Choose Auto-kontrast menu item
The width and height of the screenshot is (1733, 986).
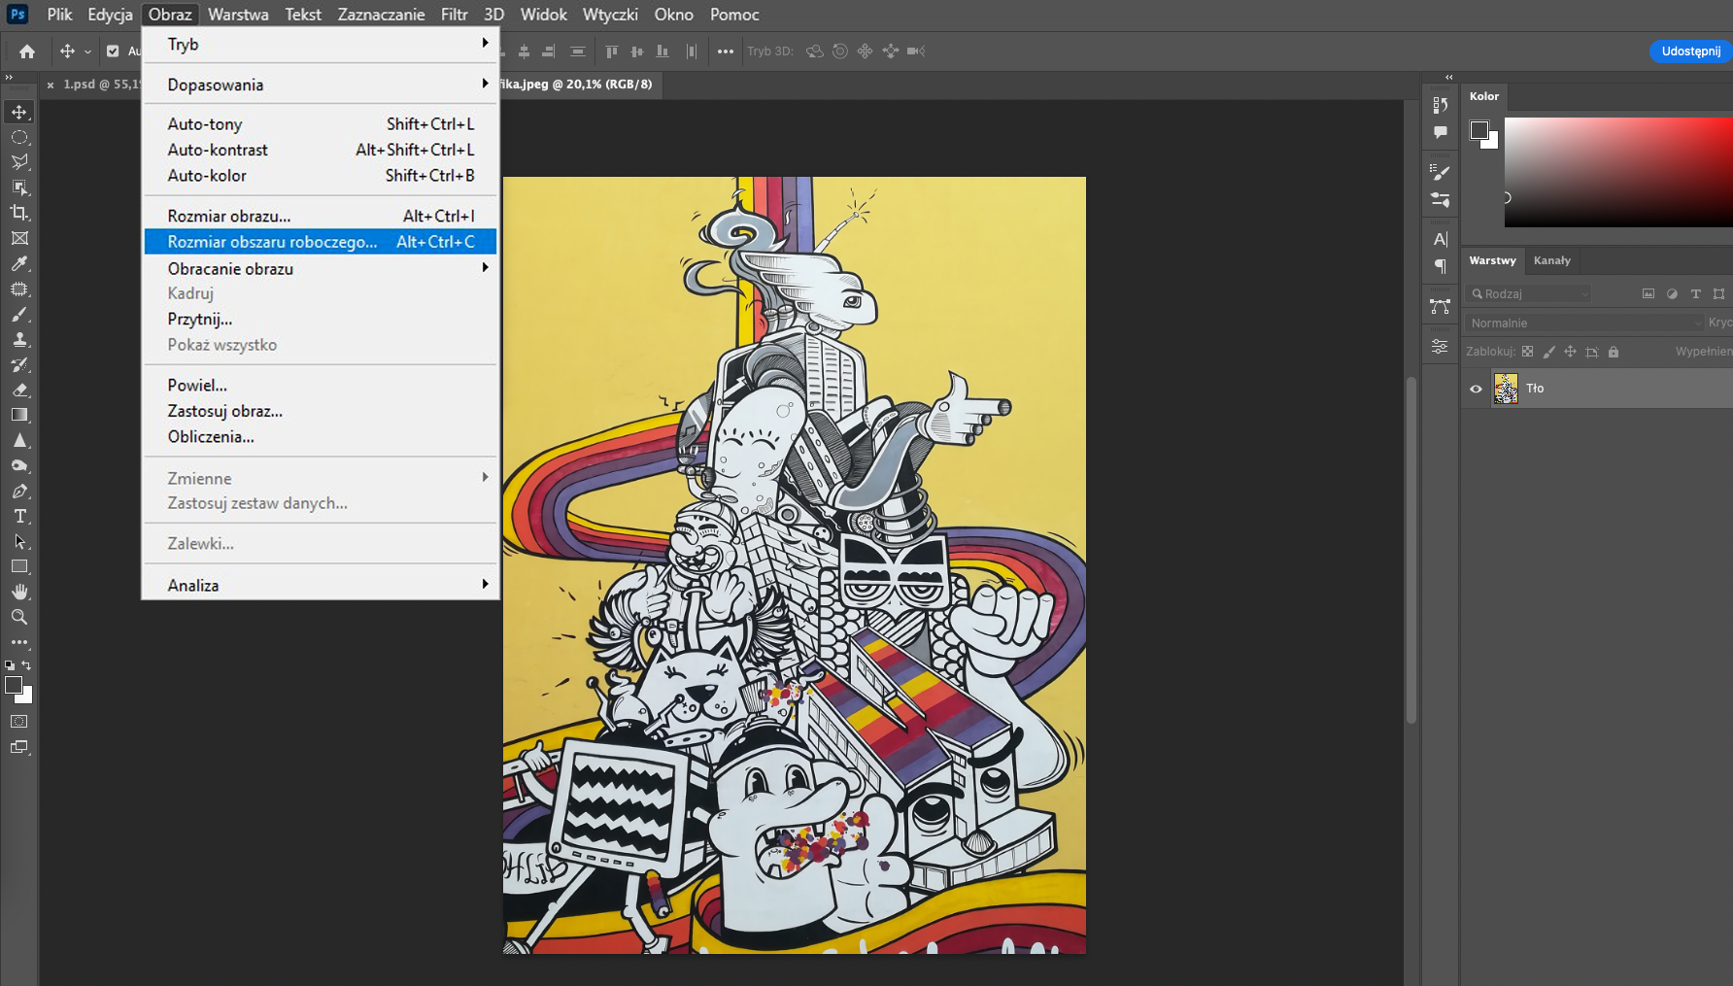[321, 150]
